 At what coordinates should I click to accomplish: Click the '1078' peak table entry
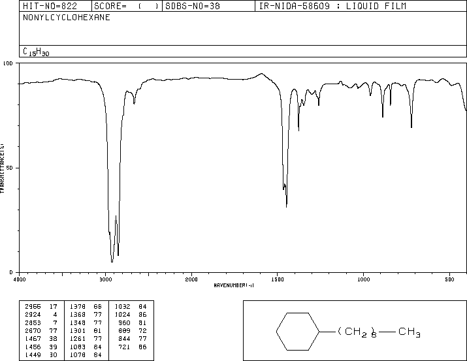(78, 354)
